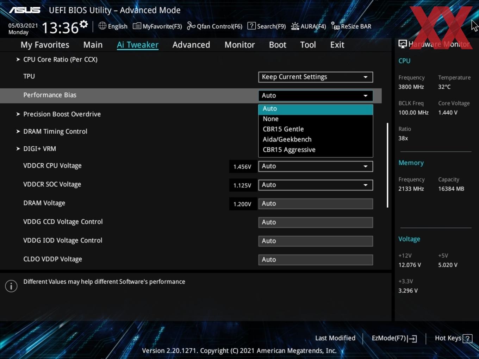The image size is (479, 359).
Task: Open Search(F9)
Action: click(267, 26)
